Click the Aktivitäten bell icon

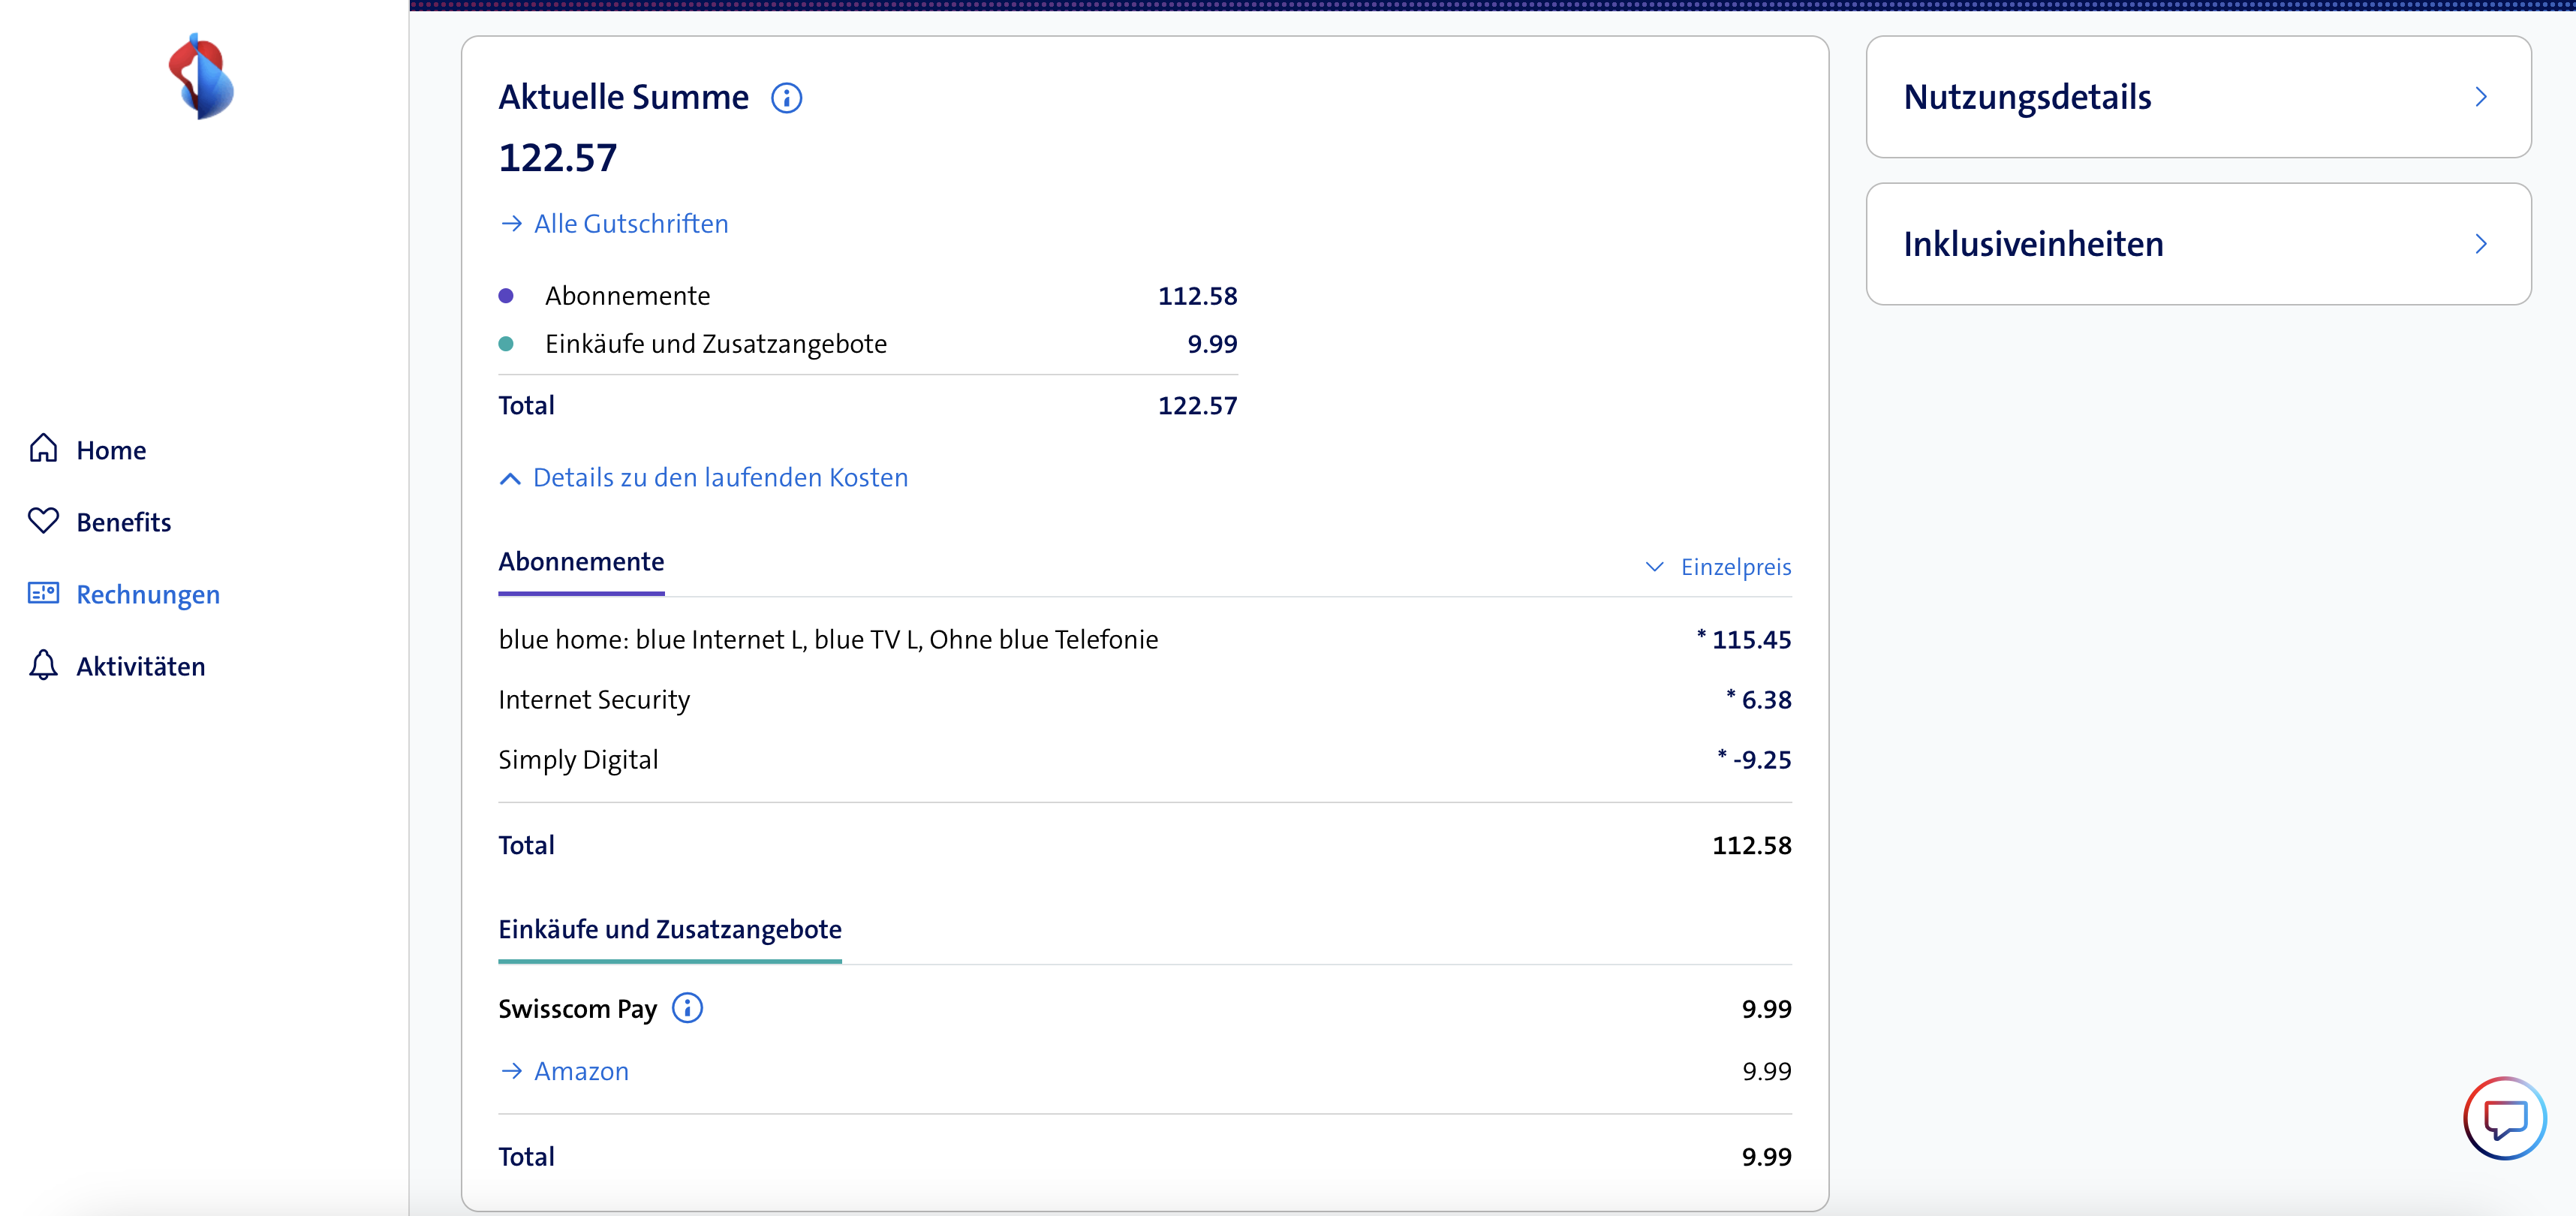click(43, 665)
